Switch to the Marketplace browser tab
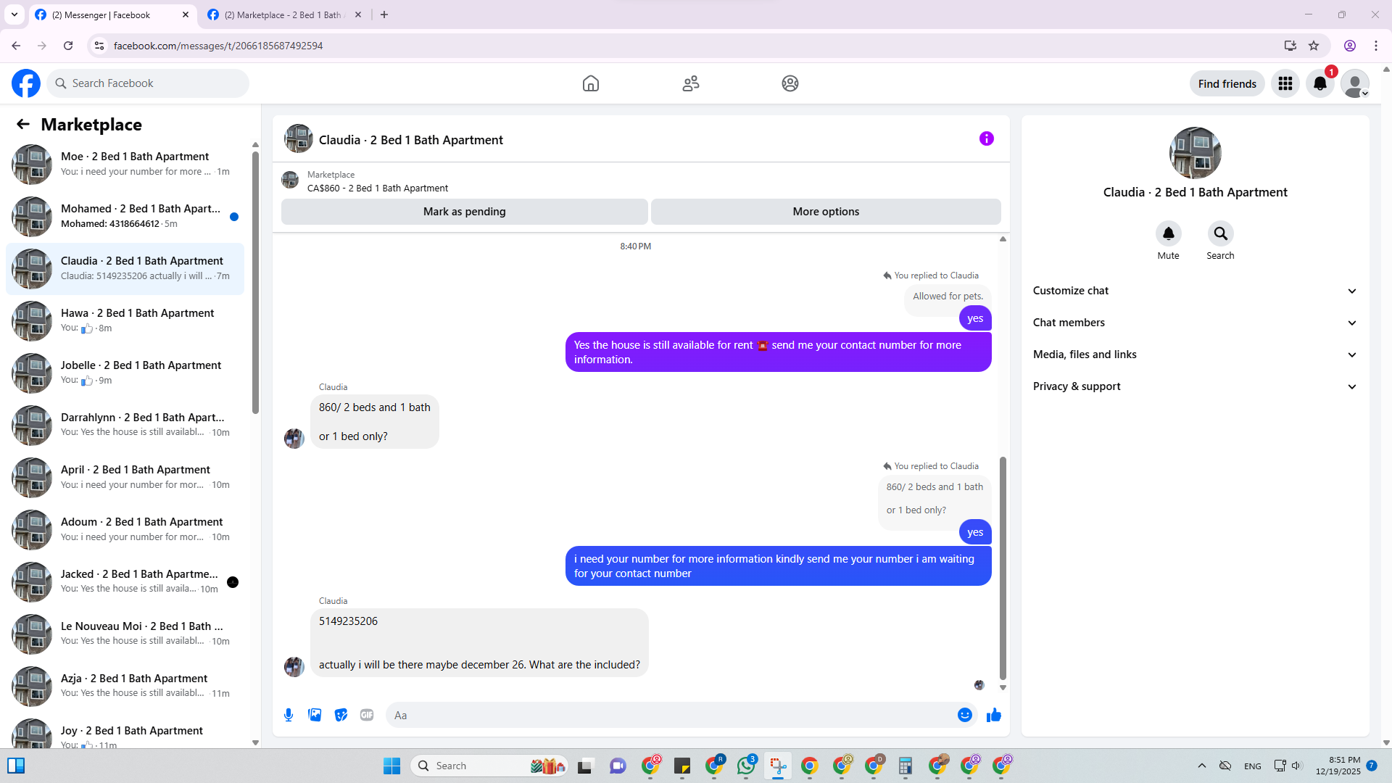Viewport: 1392px width, 783px height. tap(283, 14)
